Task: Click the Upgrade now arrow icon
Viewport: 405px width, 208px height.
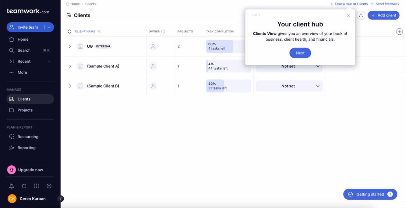Action: point(12,170)
